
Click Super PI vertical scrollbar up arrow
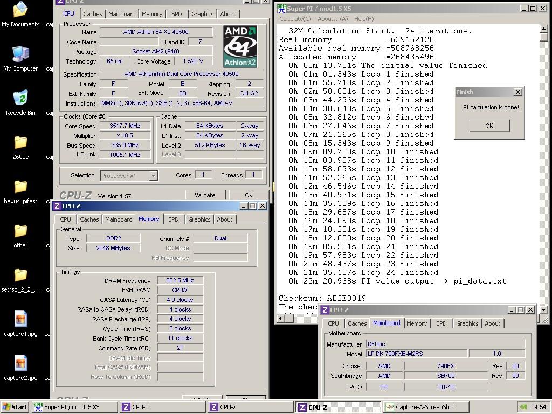pyautogui.click(x=543, y=29)
